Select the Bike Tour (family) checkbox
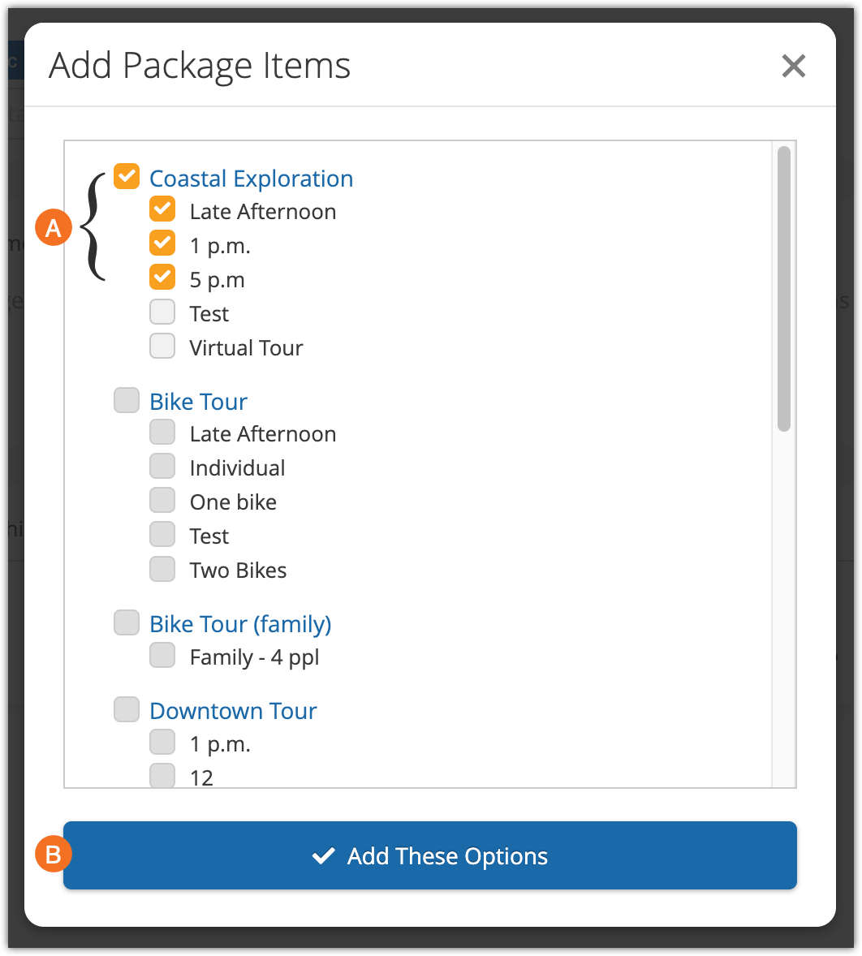The image size is (862, 956). (x=127, y=622)
